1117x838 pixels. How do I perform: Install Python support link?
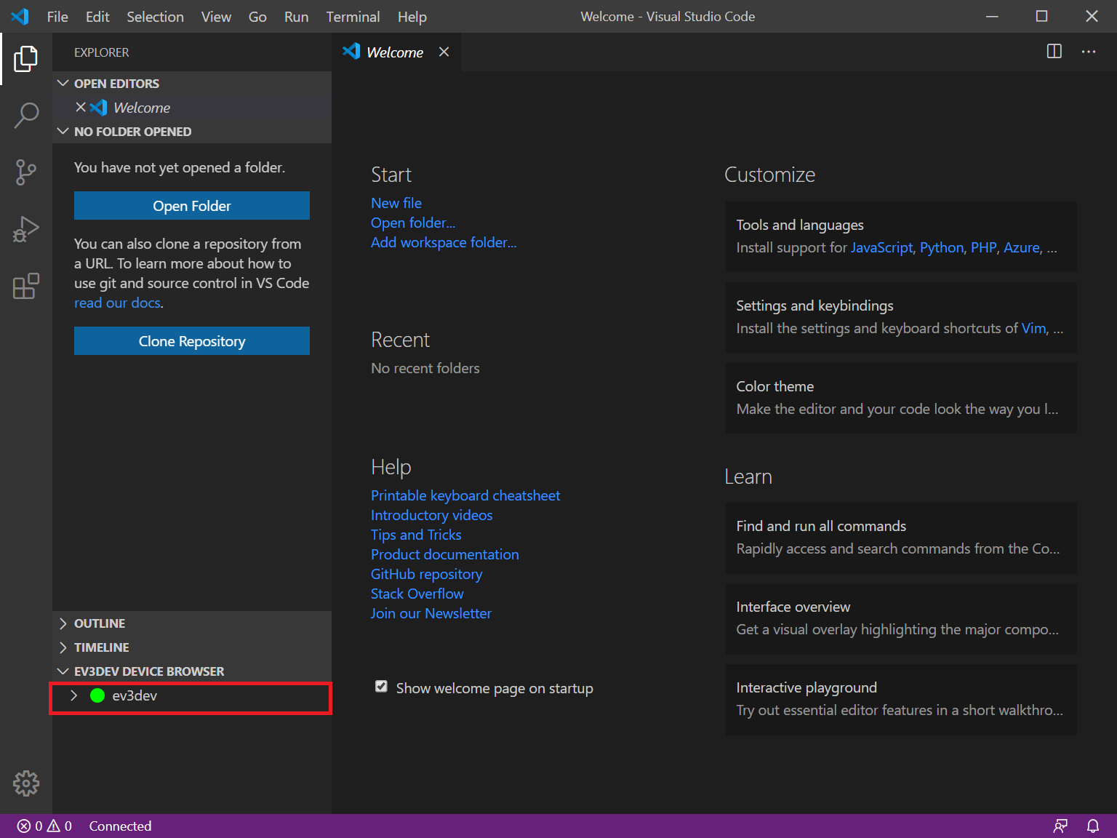(942, 247)
